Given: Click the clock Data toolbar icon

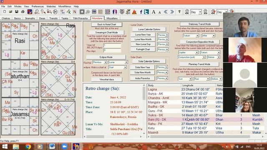Looking at the screenshot, I should point(37,12).
